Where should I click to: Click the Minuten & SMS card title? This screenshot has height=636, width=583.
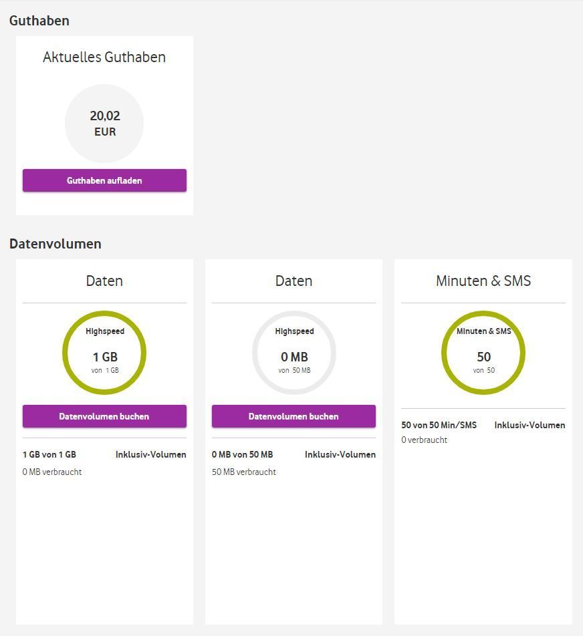483,281
